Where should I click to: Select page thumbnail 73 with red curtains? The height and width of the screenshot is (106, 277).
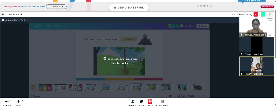pyautogui.click(x=76, y=87)
